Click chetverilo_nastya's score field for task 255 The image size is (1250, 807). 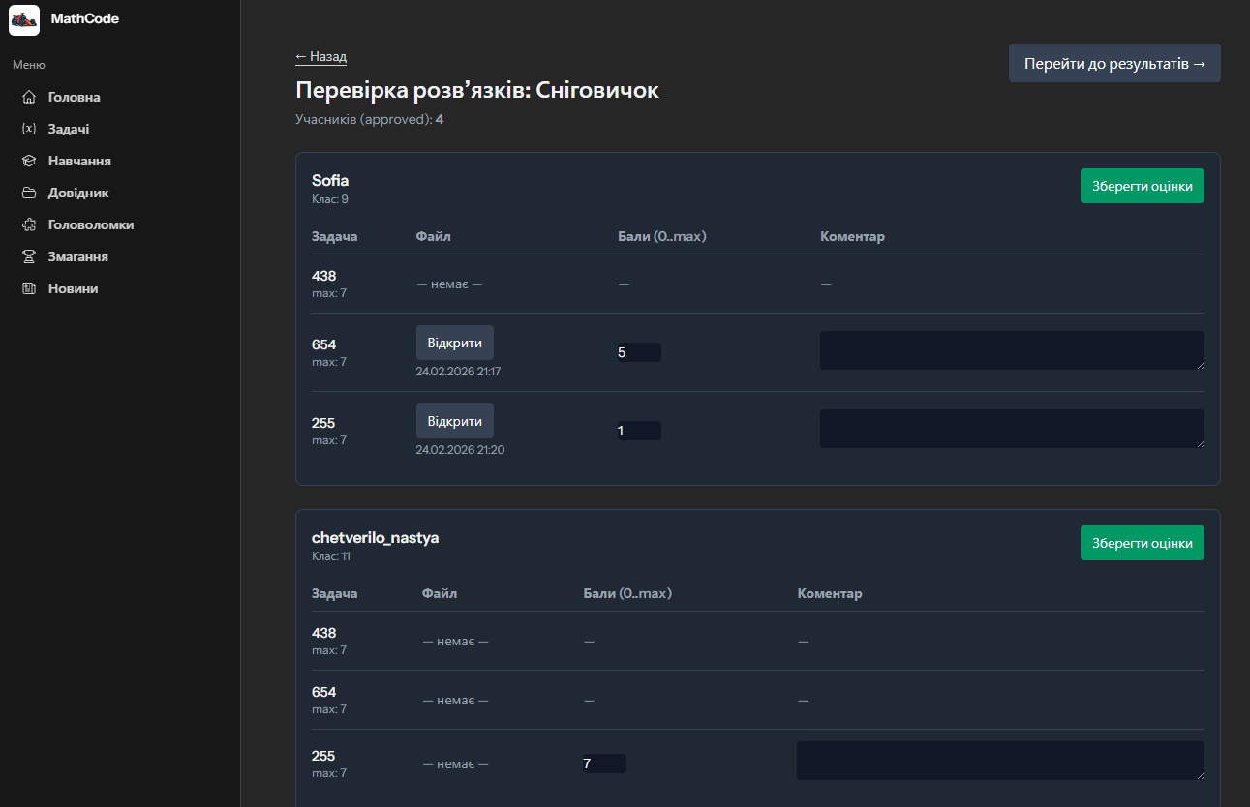604,763
